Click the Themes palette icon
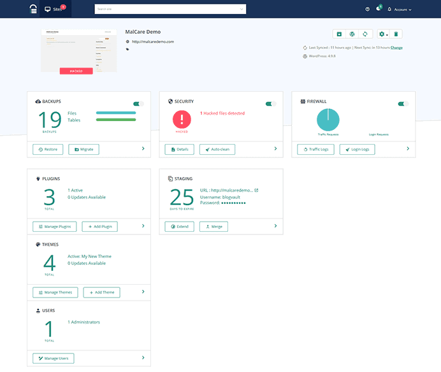Viewport: 441px width, 372px height. pos(38,245)
